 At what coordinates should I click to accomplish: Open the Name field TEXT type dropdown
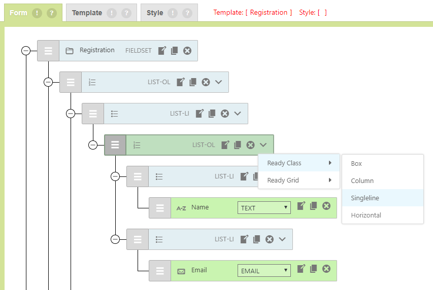click(264, 208)
